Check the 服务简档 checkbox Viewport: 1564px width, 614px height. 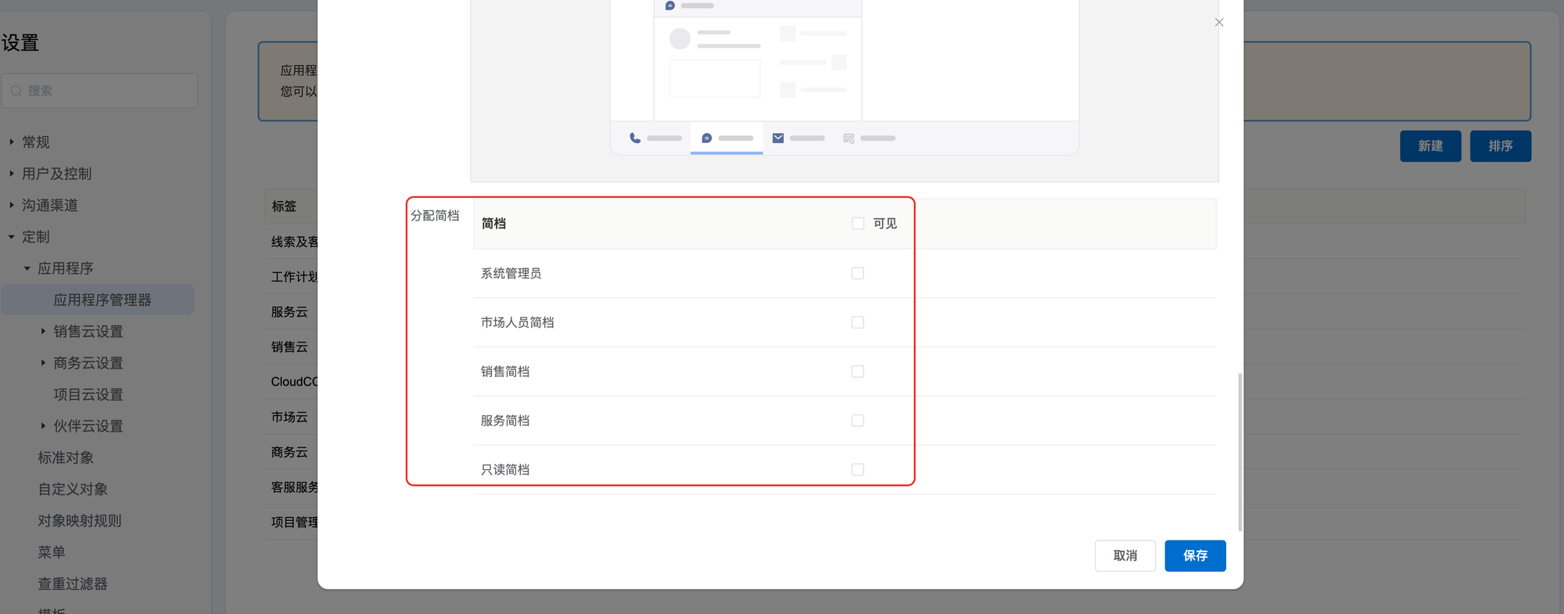858,421
